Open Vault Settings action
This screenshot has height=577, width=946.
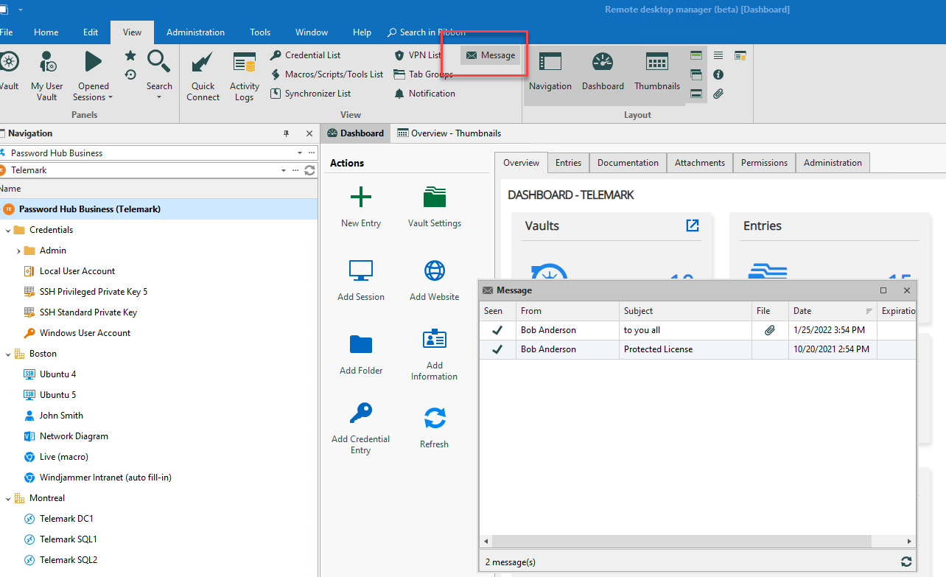[x=435, y=197]
